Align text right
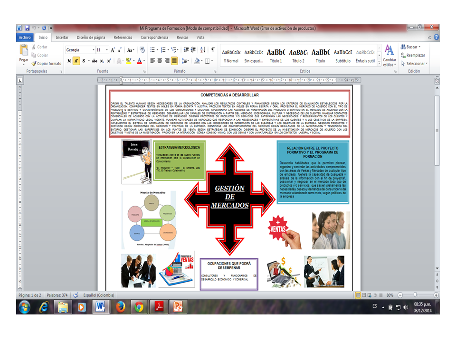The height and width of the screenshot is (342, 456). click(167, 61)
